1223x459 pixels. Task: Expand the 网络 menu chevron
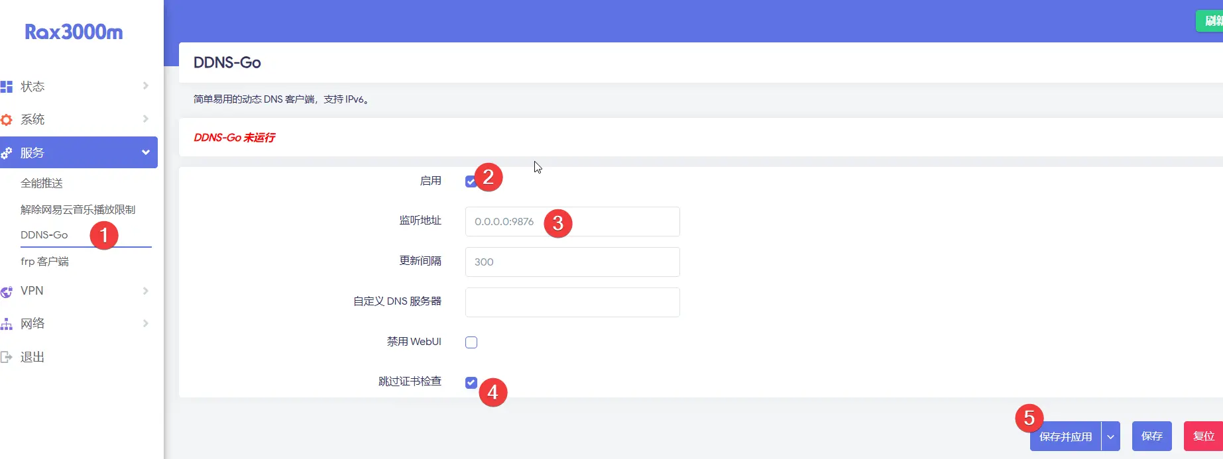tap(146, 323)
